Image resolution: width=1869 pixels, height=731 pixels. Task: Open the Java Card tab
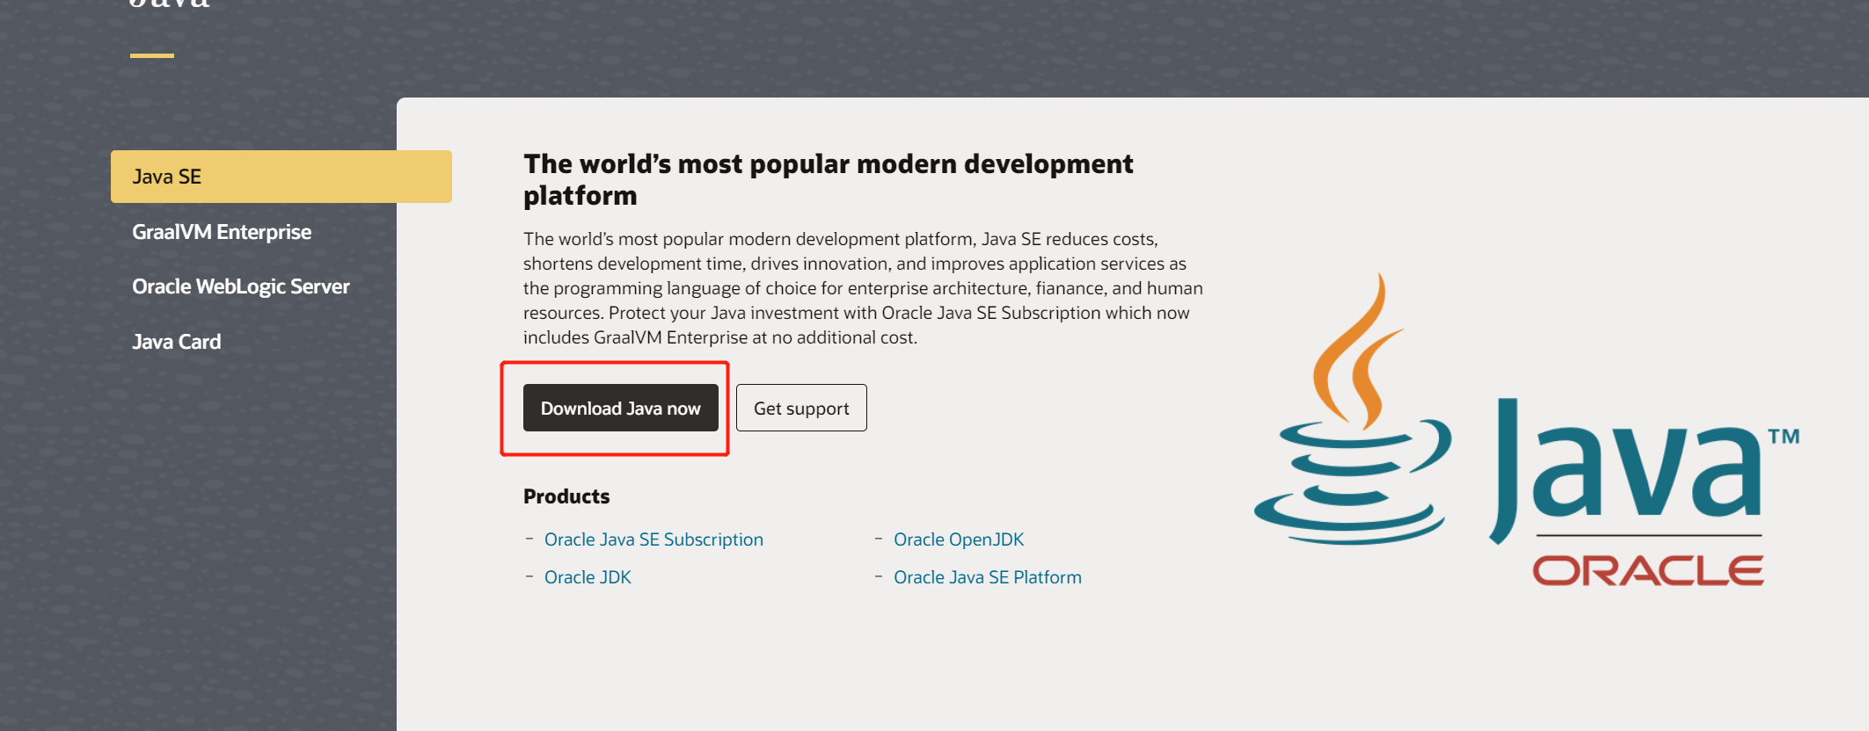coord(176,342)
